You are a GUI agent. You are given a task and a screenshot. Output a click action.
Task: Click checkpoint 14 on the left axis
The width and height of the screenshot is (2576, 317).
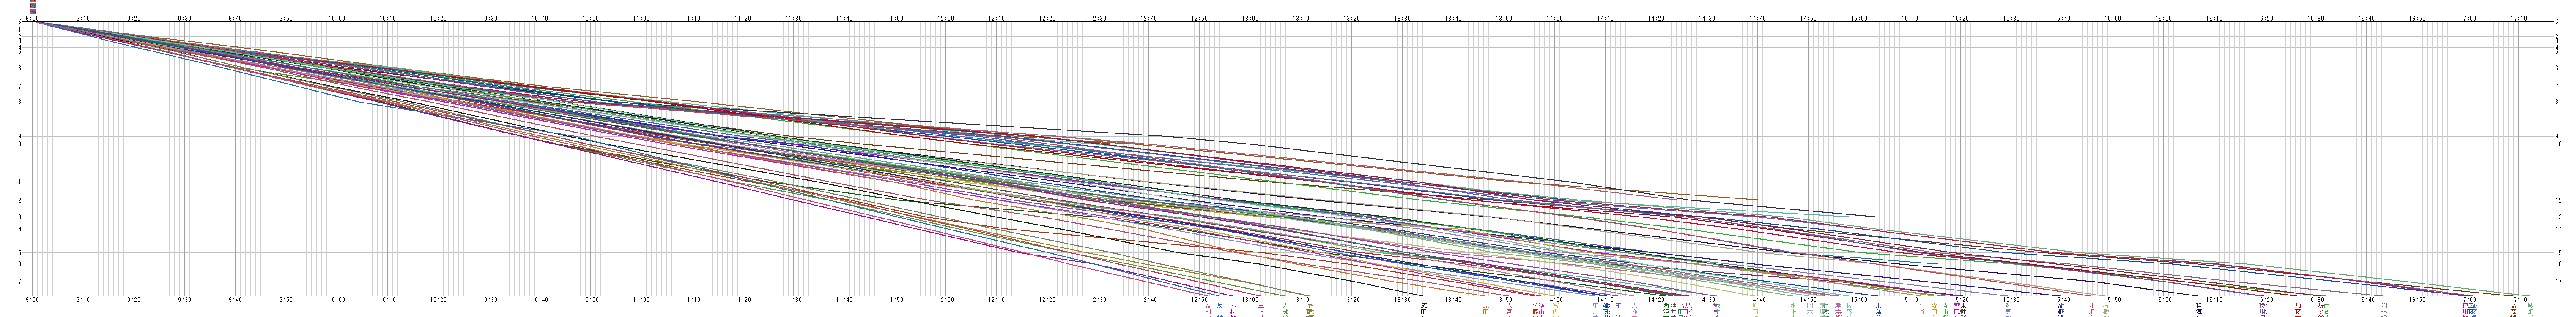pyautogui.click(x=19, y=229)
